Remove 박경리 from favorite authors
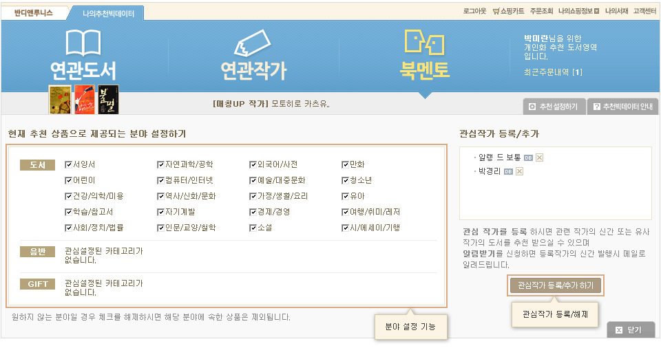 tap(519, 171)
